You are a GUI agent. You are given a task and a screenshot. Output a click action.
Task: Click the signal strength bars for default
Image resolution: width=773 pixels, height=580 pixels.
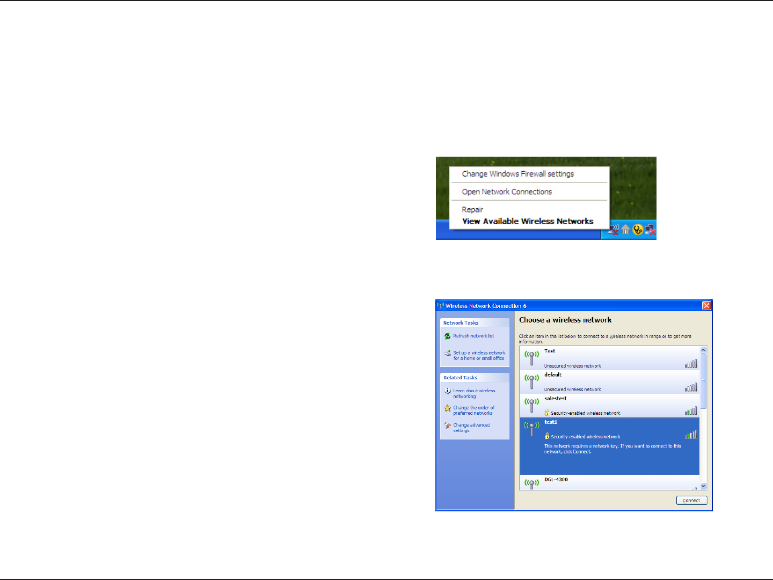(x=691, y=387)
